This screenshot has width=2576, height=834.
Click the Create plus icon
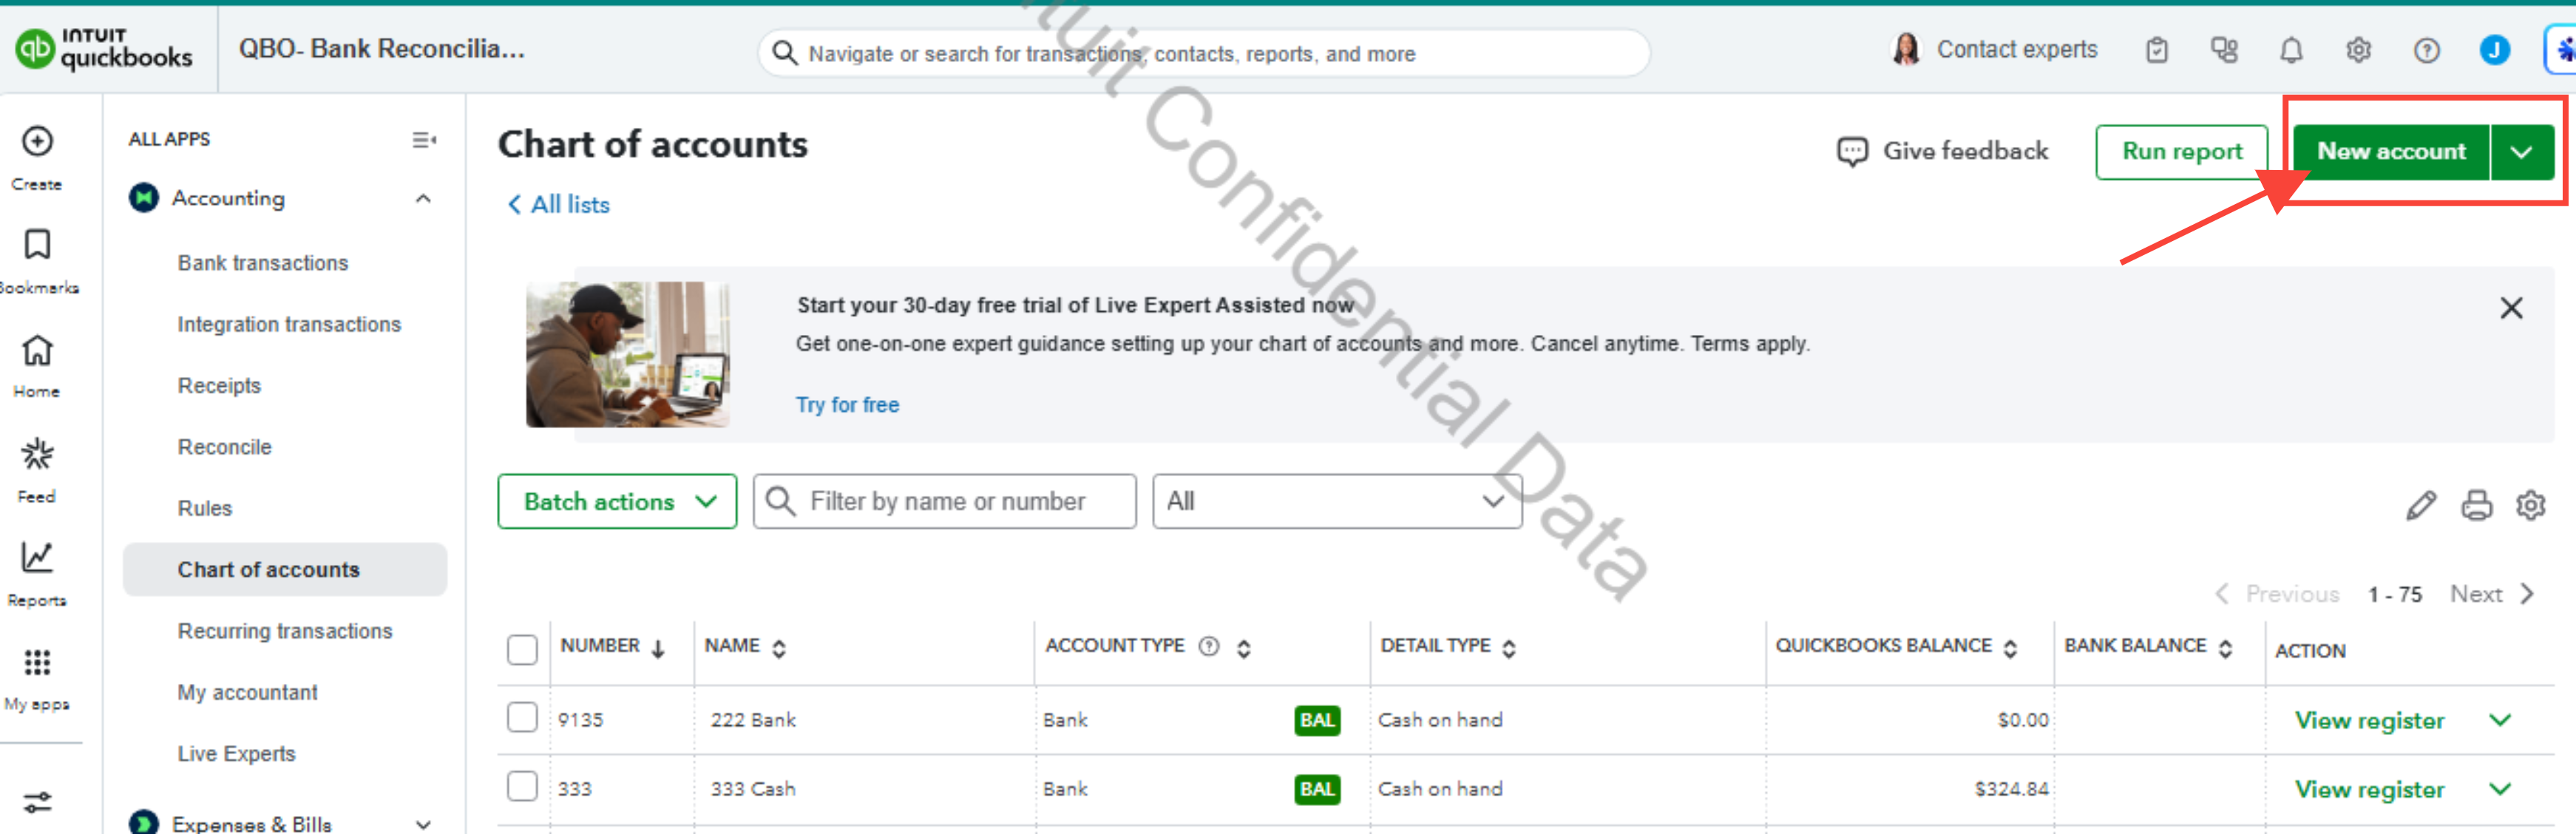(x=37, y=142)
